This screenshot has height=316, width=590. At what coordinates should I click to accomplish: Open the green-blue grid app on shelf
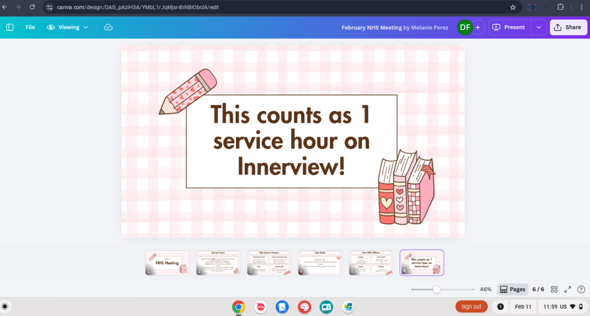[x=348, y=306]
